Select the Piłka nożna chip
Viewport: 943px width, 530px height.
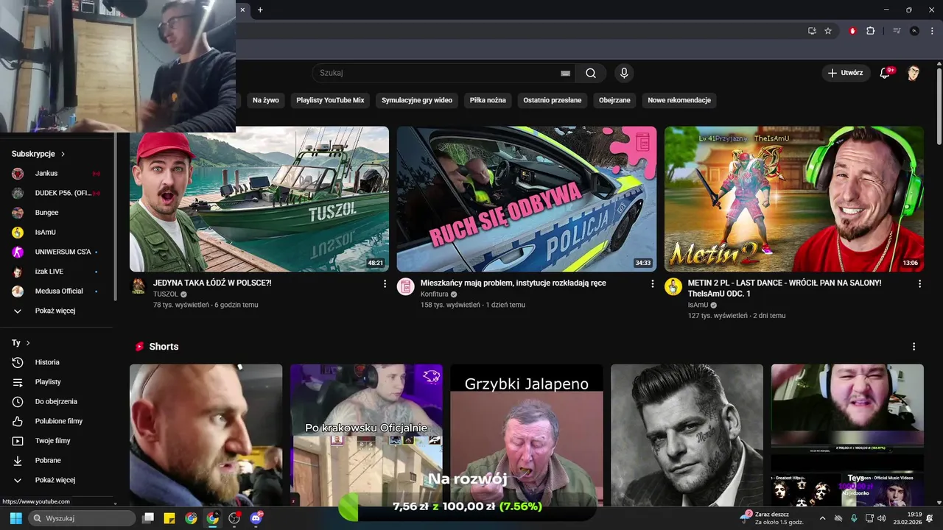[x=488, y=100]
